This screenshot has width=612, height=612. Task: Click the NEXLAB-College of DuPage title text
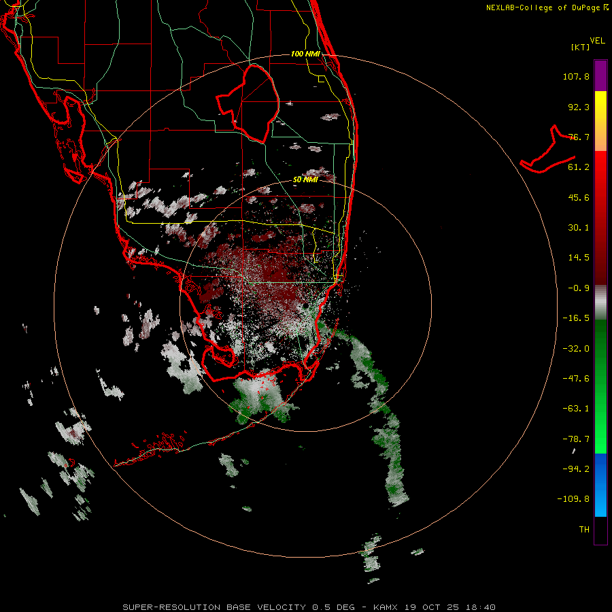[547, 7]
